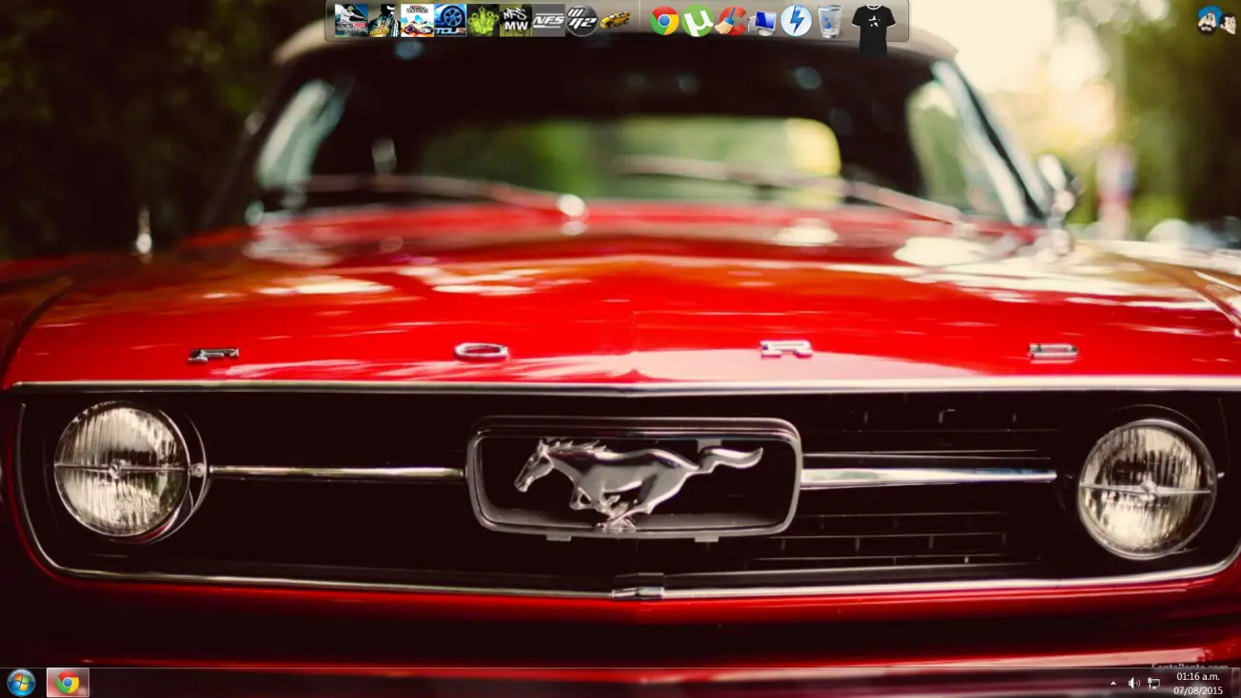This screenshot has height=698, width=1241.
Task: Open the Recycle Bin in the dock
Action: 830,21
